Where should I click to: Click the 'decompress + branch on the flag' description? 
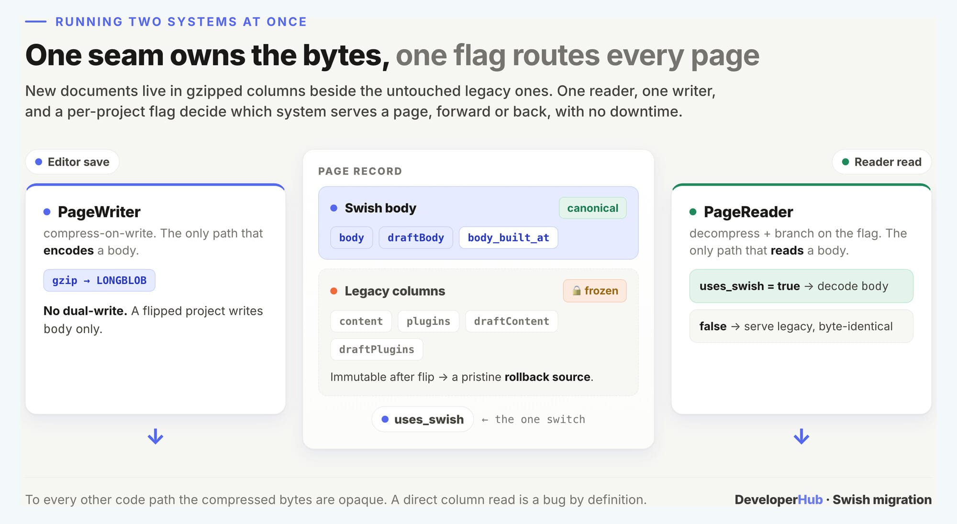click(x=798, y=242)
